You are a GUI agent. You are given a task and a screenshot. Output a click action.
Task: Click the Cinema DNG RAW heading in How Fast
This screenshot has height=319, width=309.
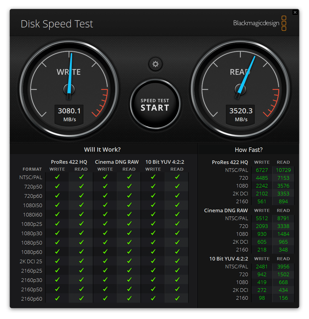tap(226, 210)
